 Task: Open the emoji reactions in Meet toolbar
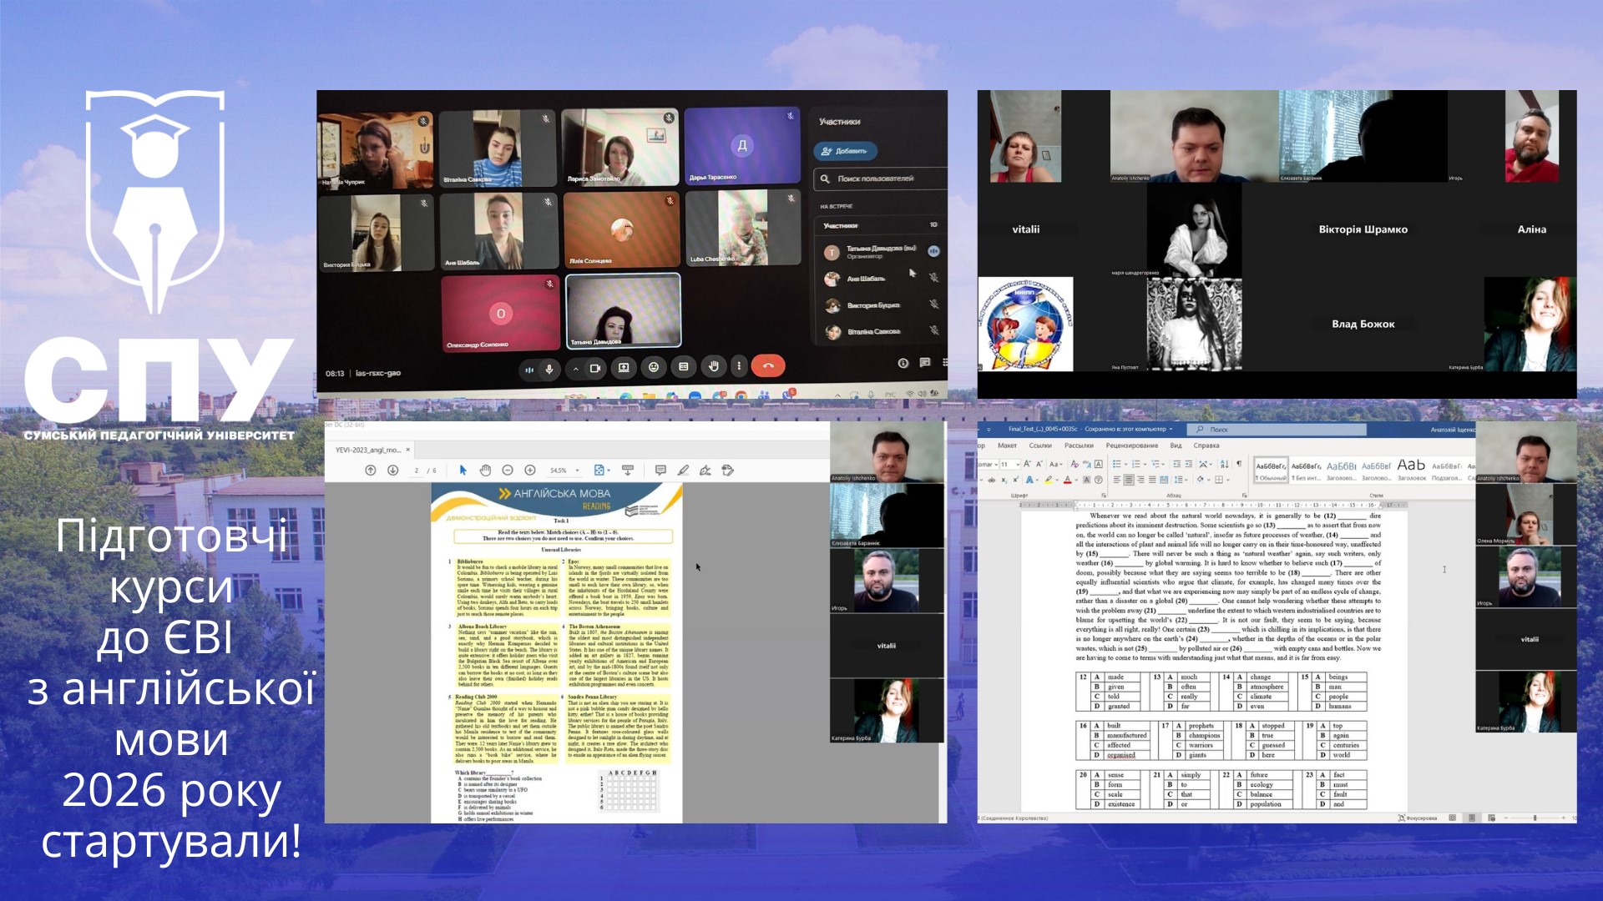pos(654,367)
